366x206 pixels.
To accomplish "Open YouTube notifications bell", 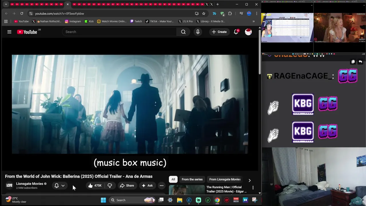I will (236, 32).
